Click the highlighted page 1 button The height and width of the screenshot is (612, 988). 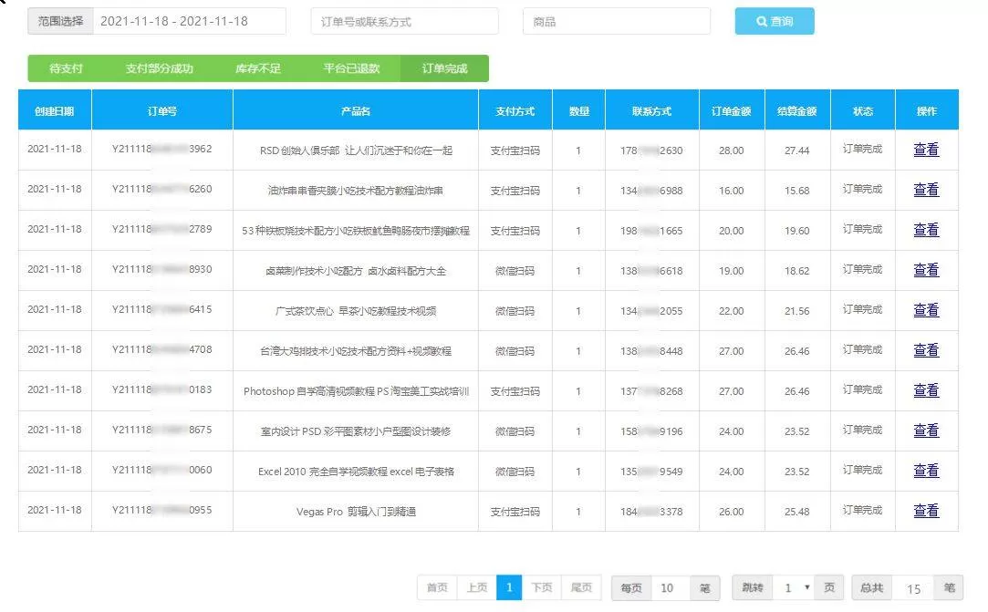(509, 587)
